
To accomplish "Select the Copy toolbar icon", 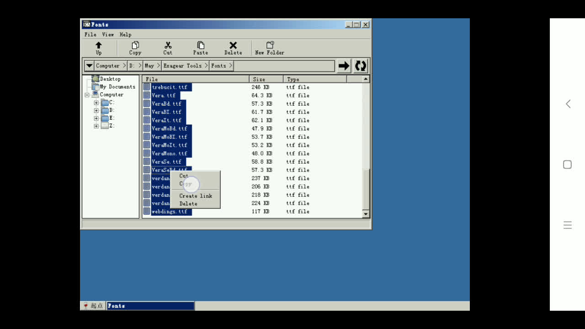I will pos(135,46).
